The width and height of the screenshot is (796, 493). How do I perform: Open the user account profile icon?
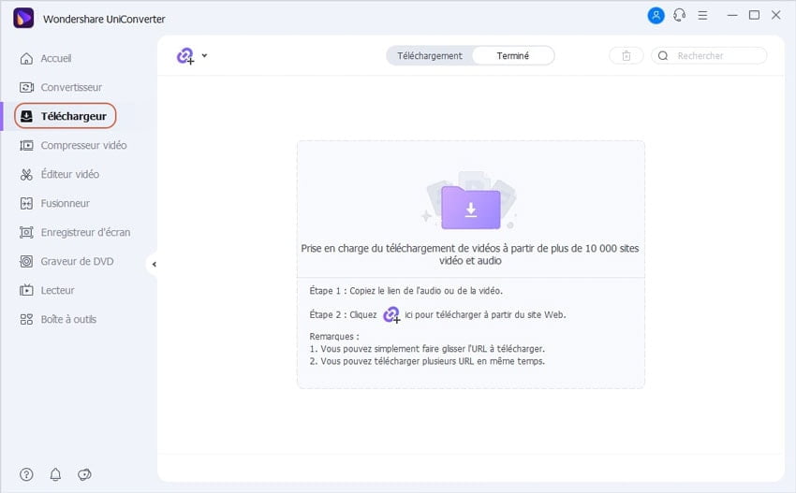[x=655, y=16]
